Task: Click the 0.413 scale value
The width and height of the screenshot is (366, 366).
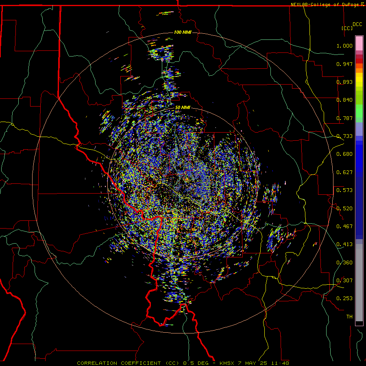Action: tap(344, 244)
